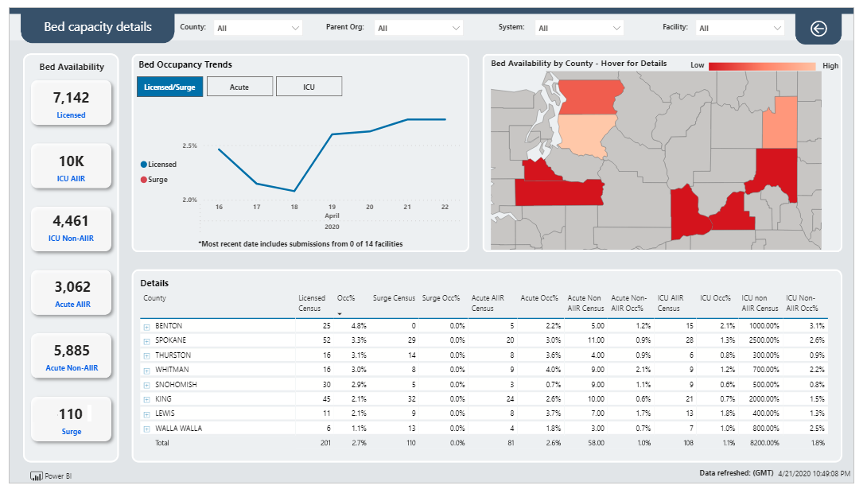Click the WALLA WALLA Surge Census value 13
867x493 pixels.
pyautogui.click(x=411, y=429)
